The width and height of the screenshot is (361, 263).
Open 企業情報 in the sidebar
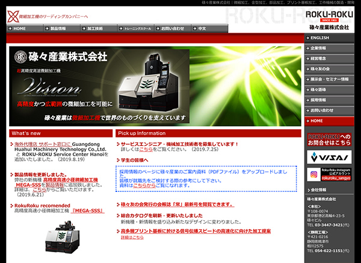[329, 48]
